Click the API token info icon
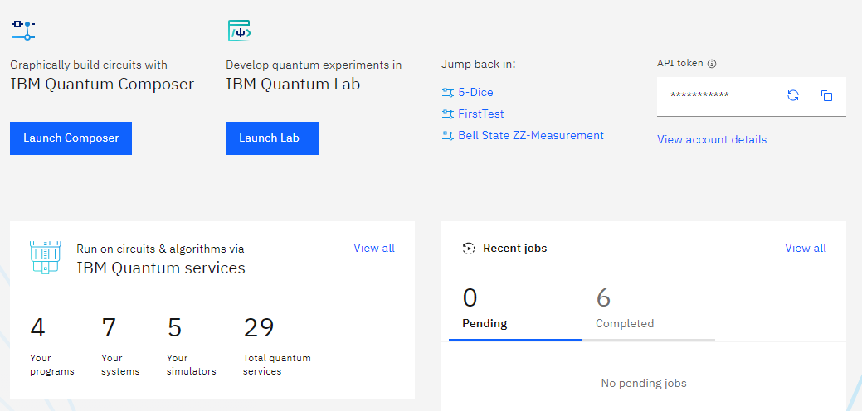The height and width of the screenshot is (411, 862). point(712,64)
